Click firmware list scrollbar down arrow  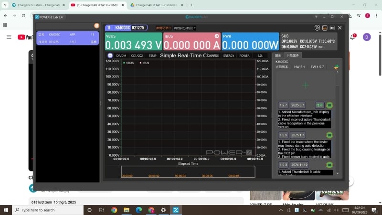tap(338, 173)
